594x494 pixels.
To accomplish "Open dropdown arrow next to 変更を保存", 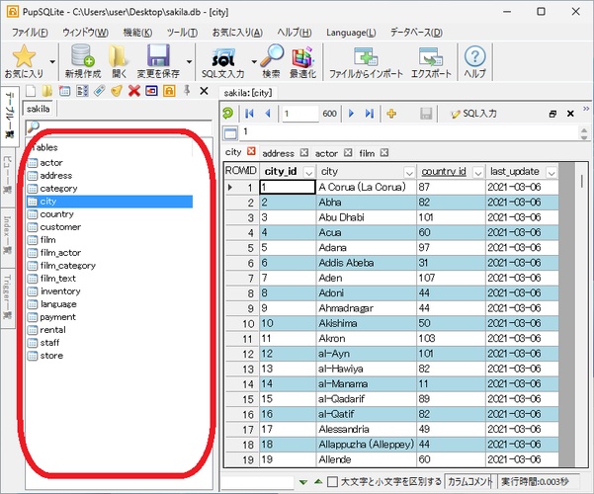I will click(x=189, y=61).
